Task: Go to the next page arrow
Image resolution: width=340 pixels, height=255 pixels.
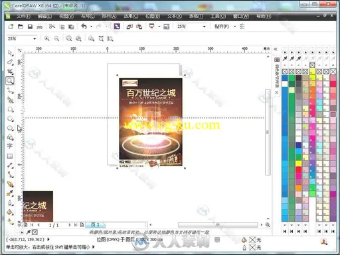Action: (x=70, y=225)
